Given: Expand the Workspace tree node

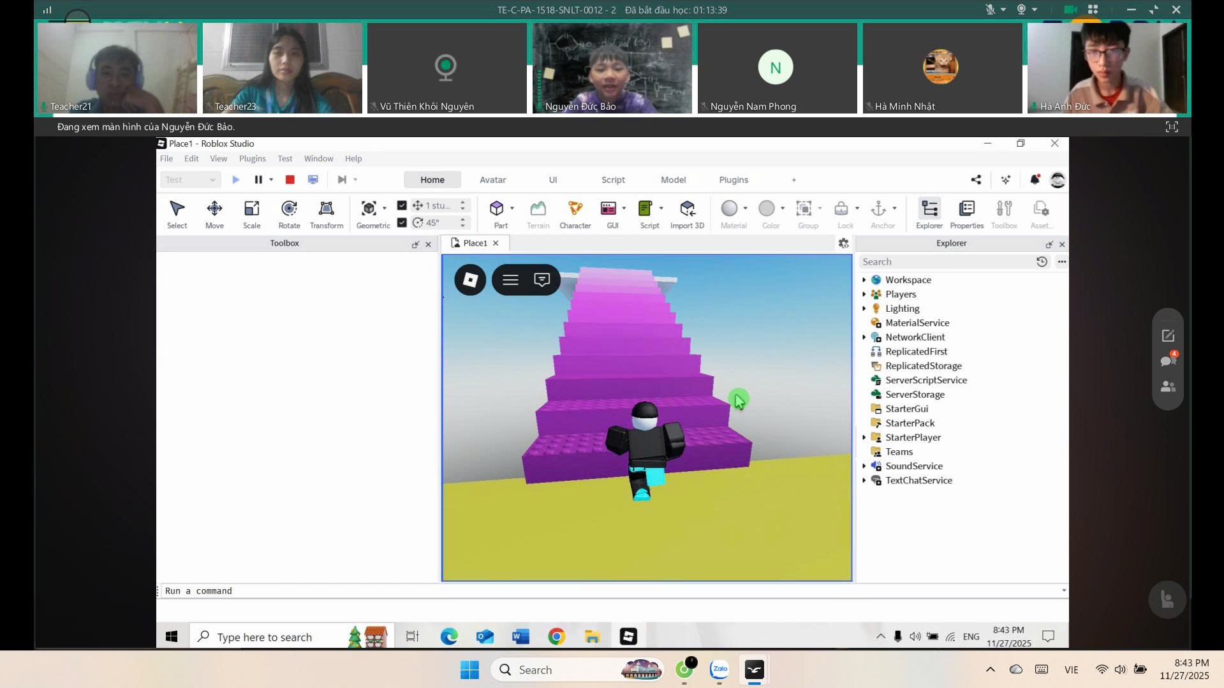Looking at the screenshot, I should click(864, 280).
